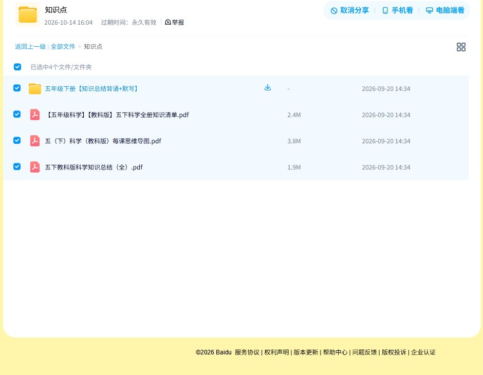Uncheck 五下科学全册知识清单.pdf checkbox

[x=17, y=115]
